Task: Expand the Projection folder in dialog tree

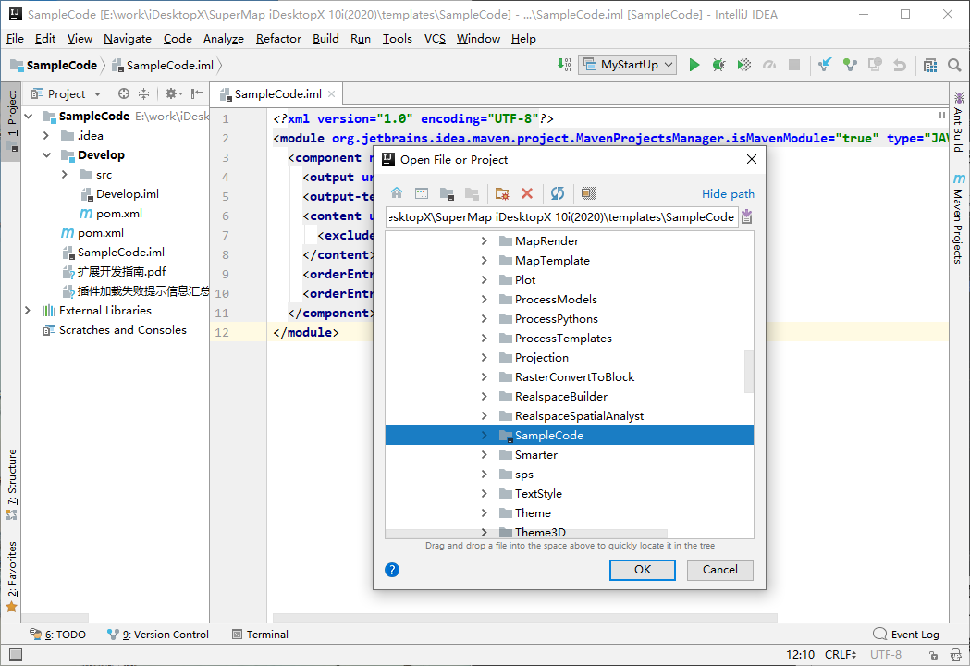Action: click(x=484, y=358)
